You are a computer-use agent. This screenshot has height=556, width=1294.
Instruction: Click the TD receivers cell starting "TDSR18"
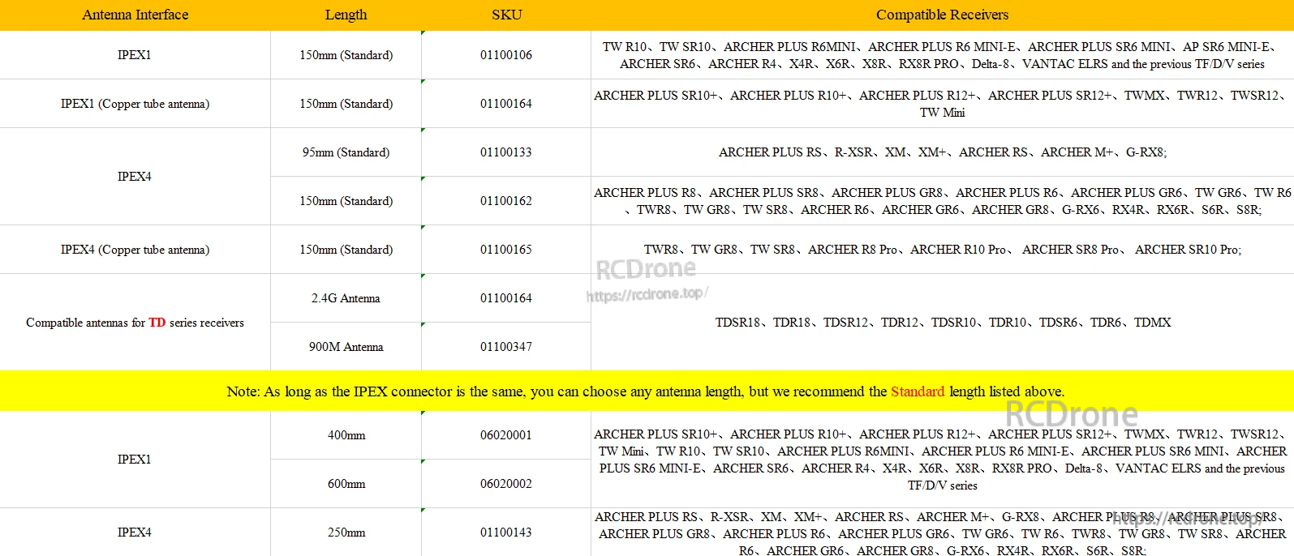942,323
